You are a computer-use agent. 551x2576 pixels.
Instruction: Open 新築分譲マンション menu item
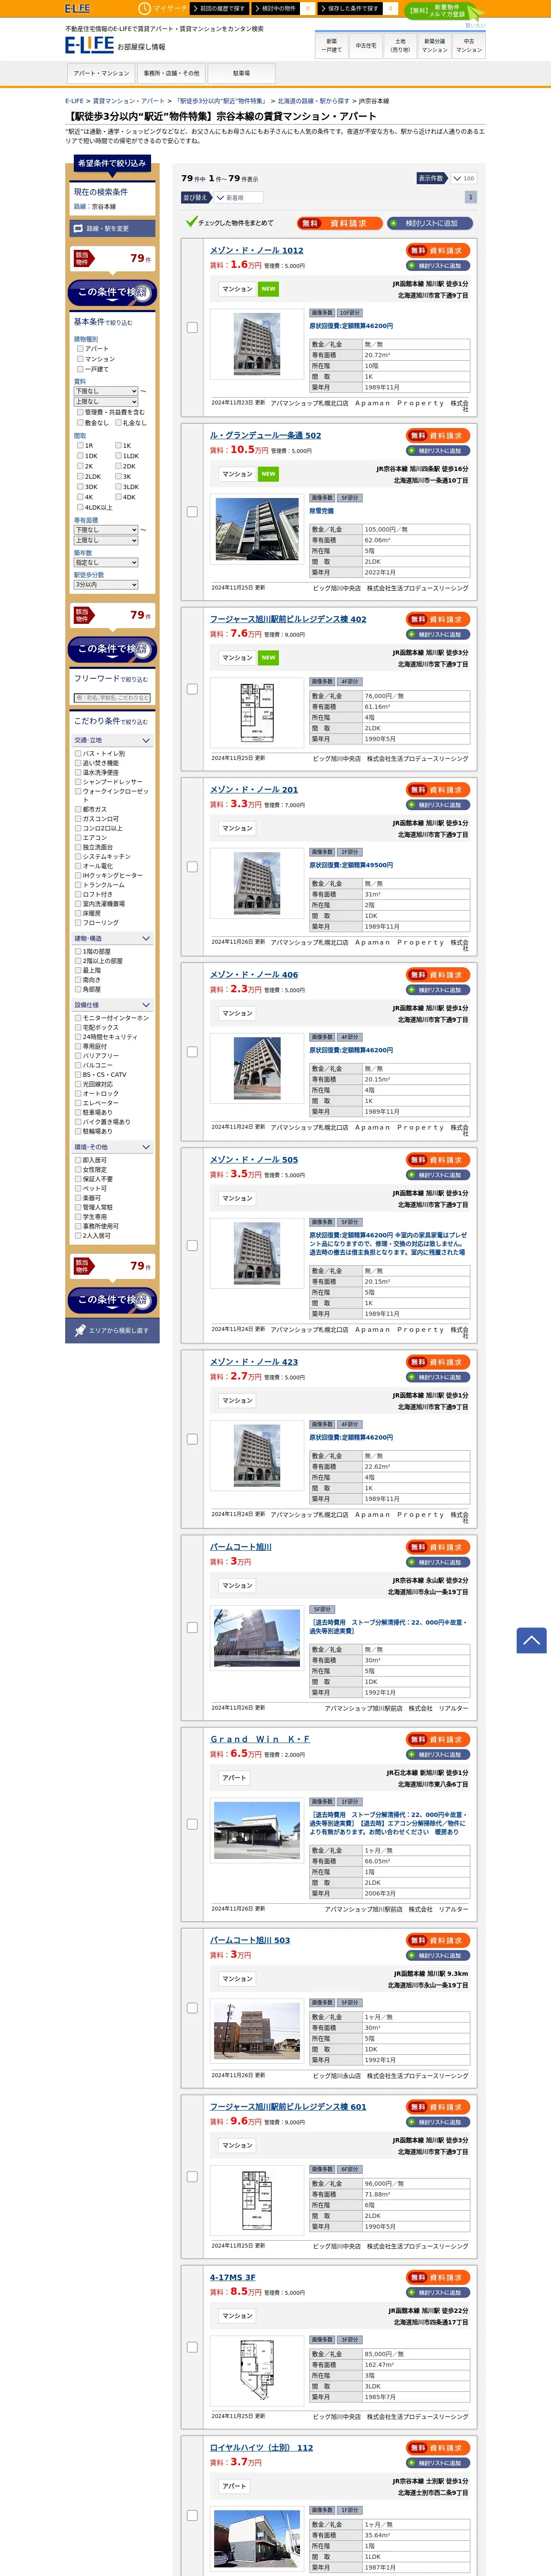point(434,45)
